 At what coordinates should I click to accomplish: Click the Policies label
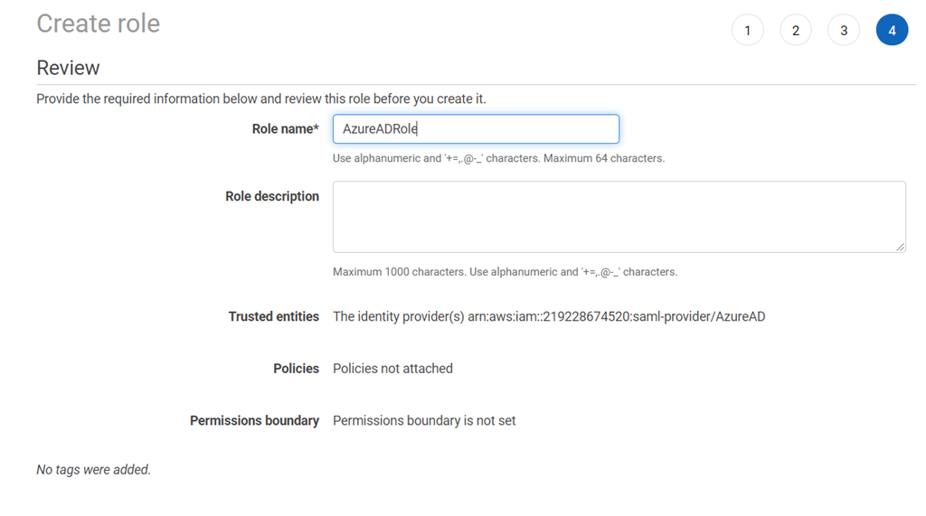click(296, 369)
